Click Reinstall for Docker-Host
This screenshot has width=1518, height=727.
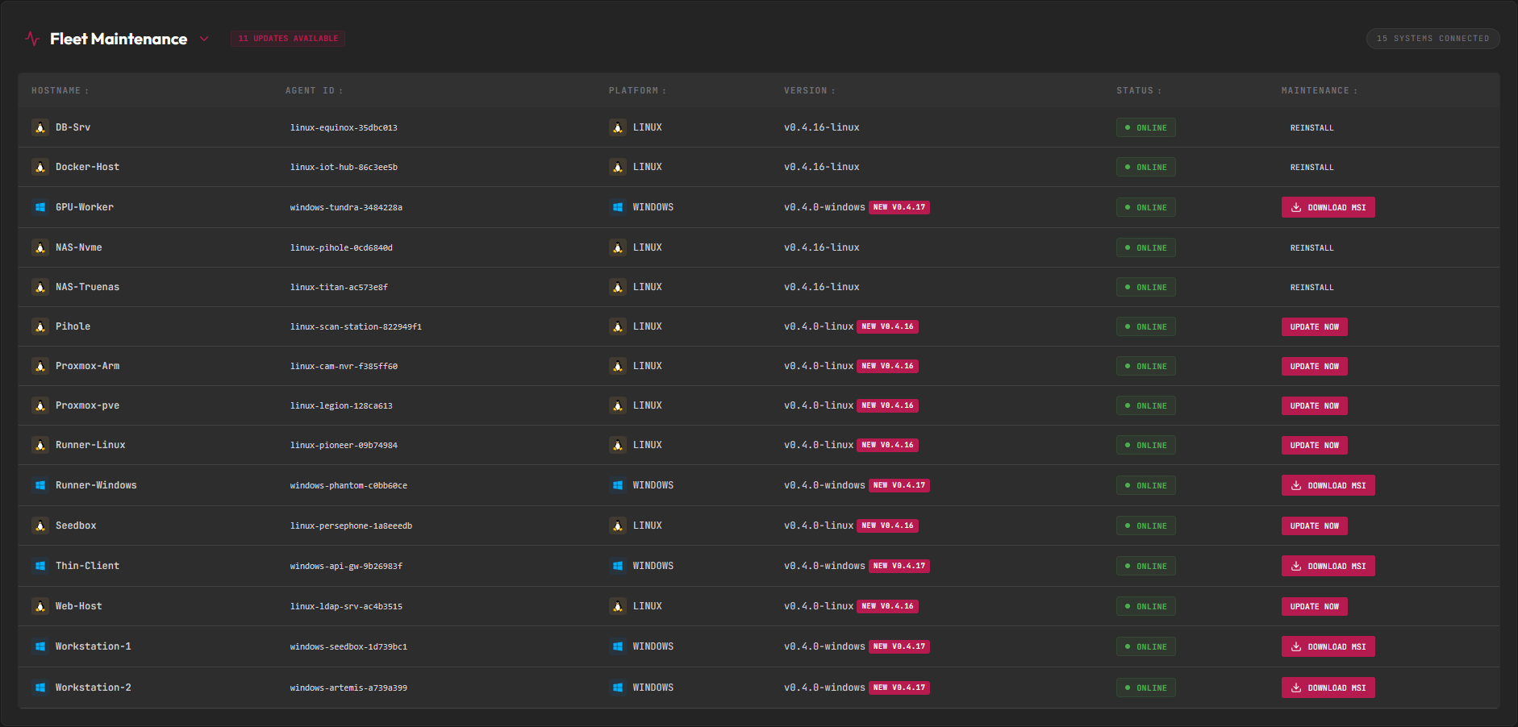click(1312, 167)
